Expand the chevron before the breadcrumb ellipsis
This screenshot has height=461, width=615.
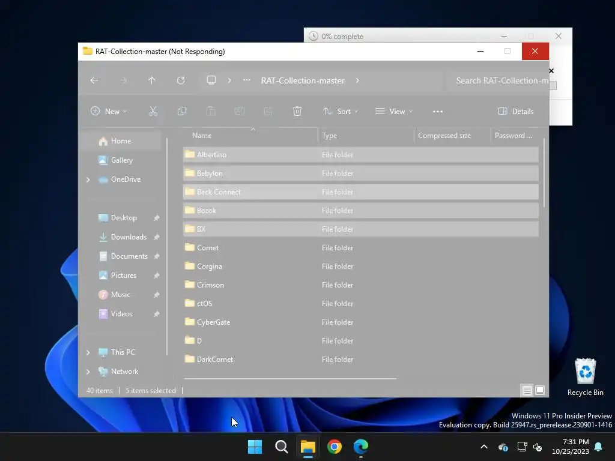(229, 80)
